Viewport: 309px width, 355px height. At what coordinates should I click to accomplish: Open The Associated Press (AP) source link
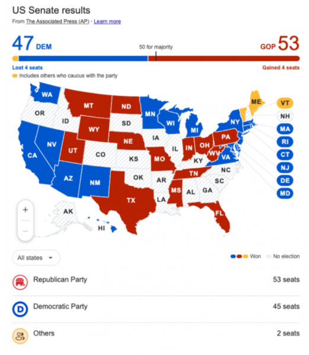click(x=58, y=21)
